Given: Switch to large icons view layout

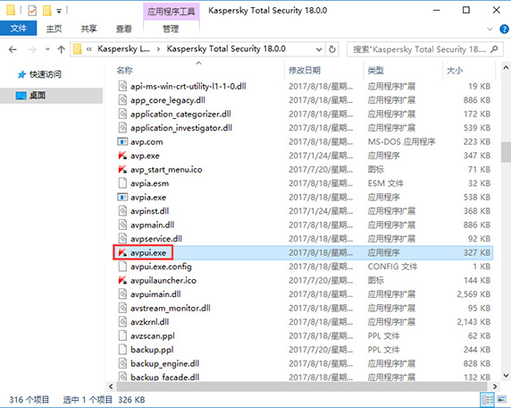Looking at the screenshot, I should pos(501,400).
